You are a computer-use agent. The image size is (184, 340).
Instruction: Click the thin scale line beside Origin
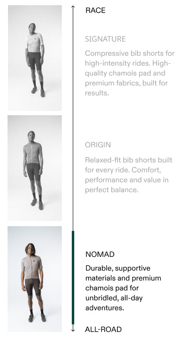73,168
